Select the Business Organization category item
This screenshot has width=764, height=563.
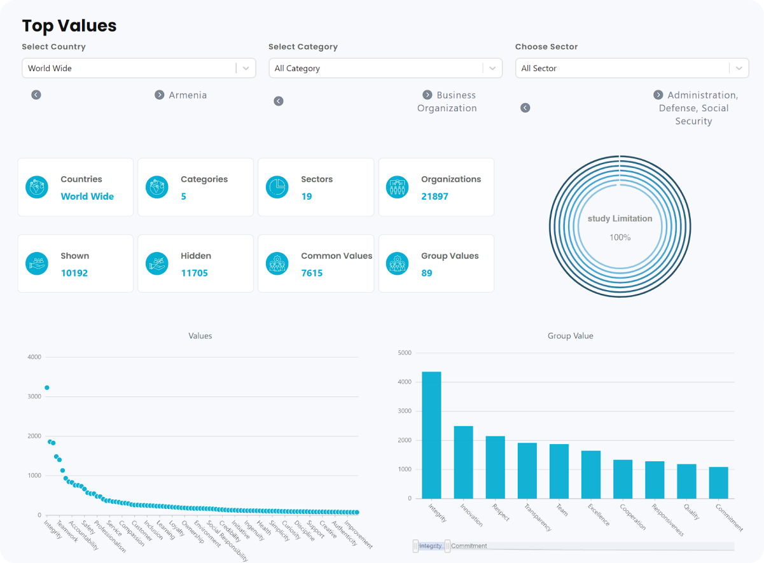(448, 102)
